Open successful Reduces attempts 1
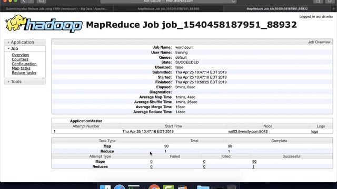Viewport: 337px width, 189px height. pyautogui.click(x=253, y=167)
